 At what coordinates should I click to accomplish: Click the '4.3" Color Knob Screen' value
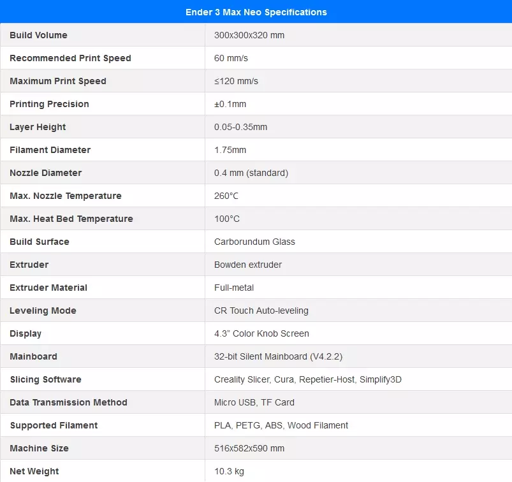point(261,333)
